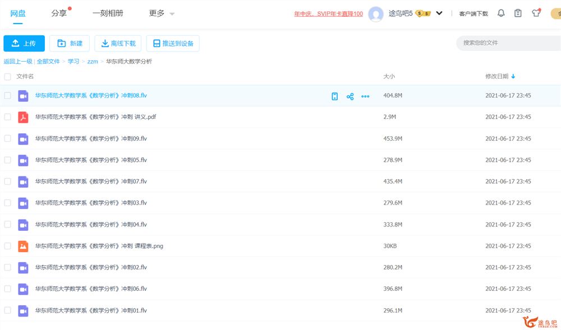561x330 pixels.
Task: Open file 华东师范大学数学系《数学分析》冲刺01.flv
Action: point(91,310)
